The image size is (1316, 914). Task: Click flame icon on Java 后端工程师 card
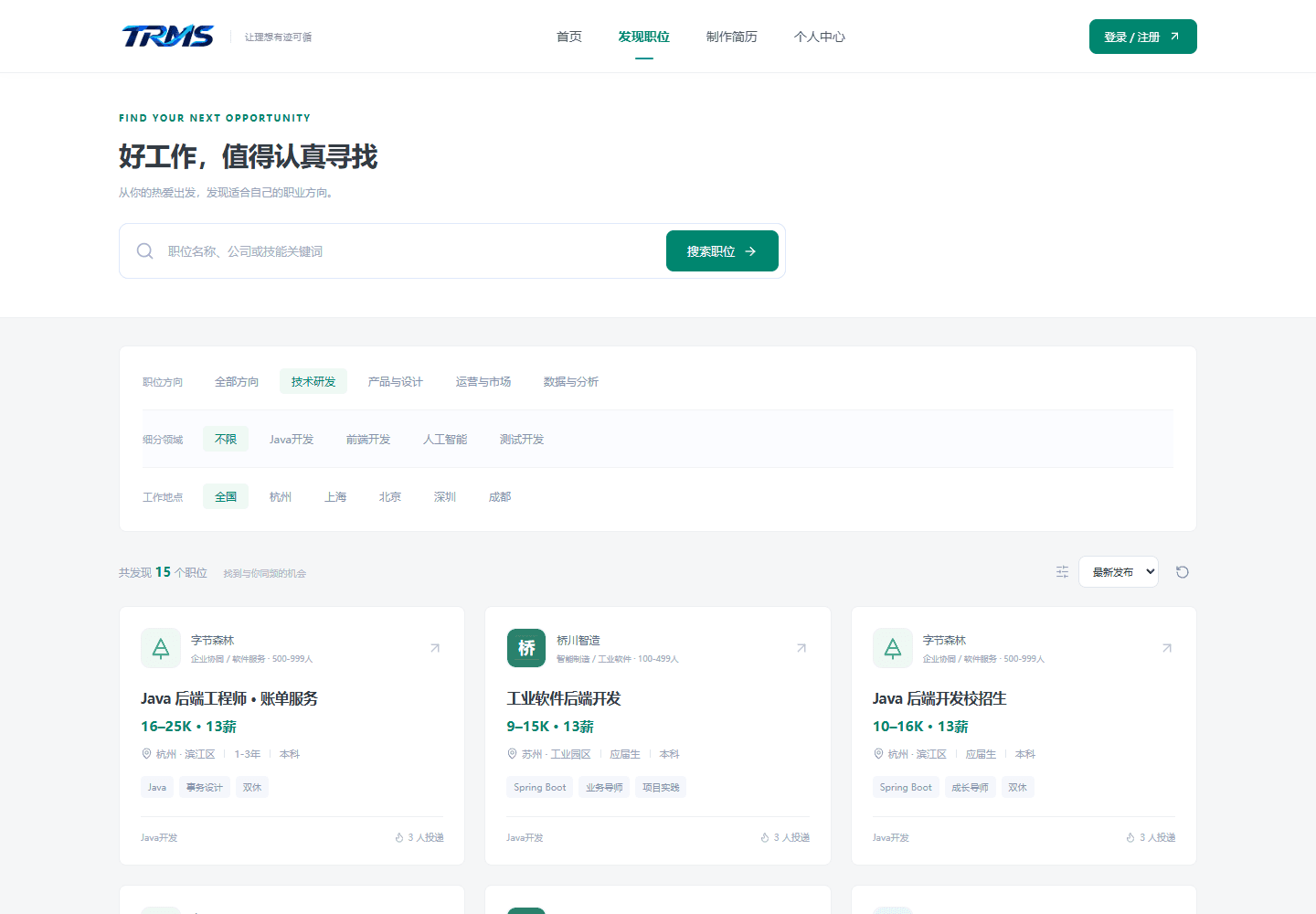point(399,837)
